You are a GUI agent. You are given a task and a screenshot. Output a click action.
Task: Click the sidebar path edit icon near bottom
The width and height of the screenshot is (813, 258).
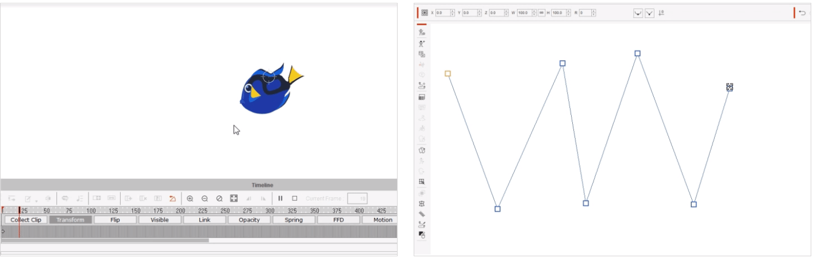tap(422, 224)
